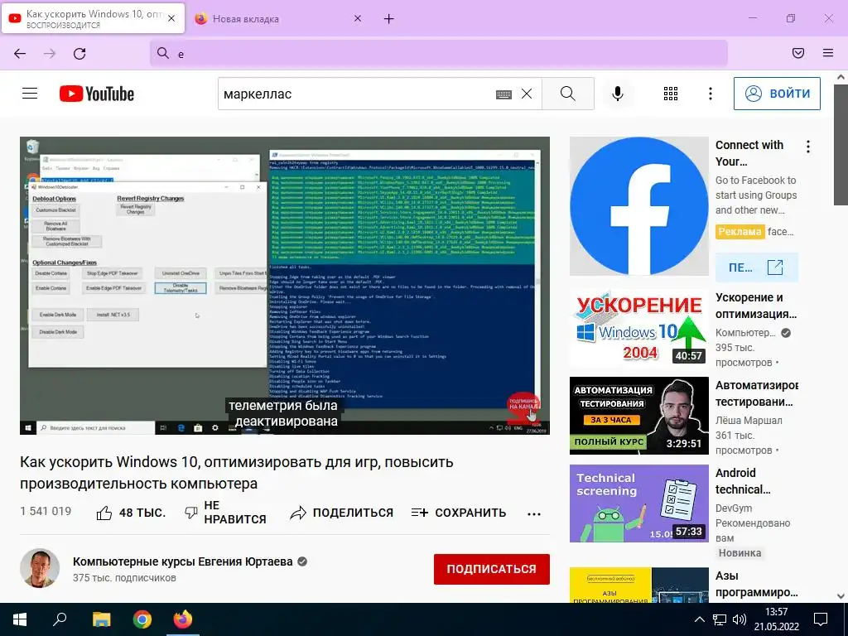Click the page vertical scrollbar thumb

(x=841, y=143)
